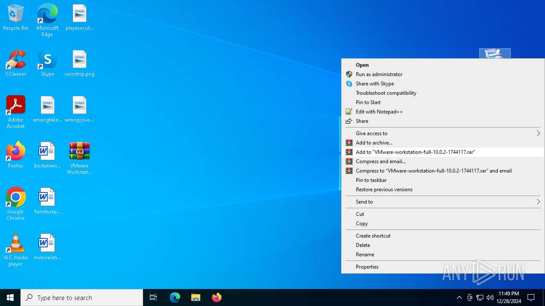Select the voicetrip.png file icon
Image resolution: width=545 pixels, height=306 pixels.
tap(80, 63)
